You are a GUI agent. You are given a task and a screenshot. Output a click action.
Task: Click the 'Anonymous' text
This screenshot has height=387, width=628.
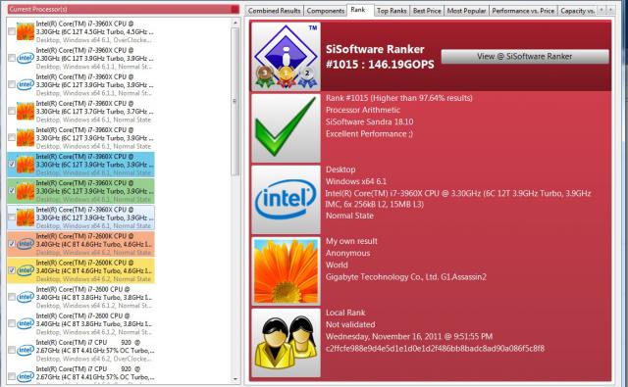click(x=347, y=253)
